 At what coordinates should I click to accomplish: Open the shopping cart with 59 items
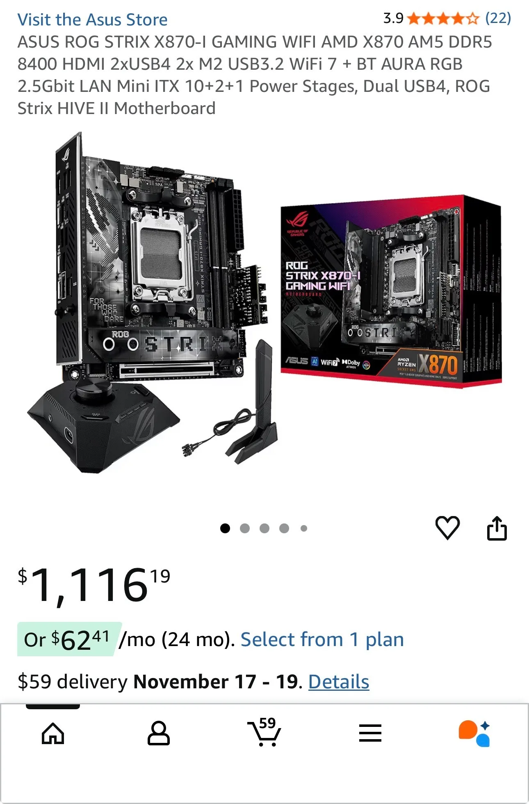[x=264, y=732]
